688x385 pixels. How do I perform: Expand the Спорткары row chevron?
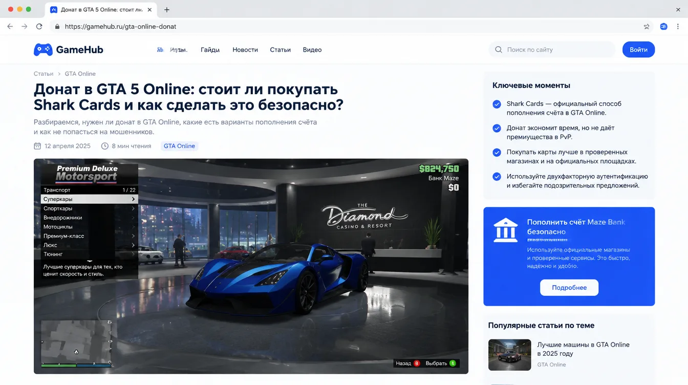tap(133, 208)
